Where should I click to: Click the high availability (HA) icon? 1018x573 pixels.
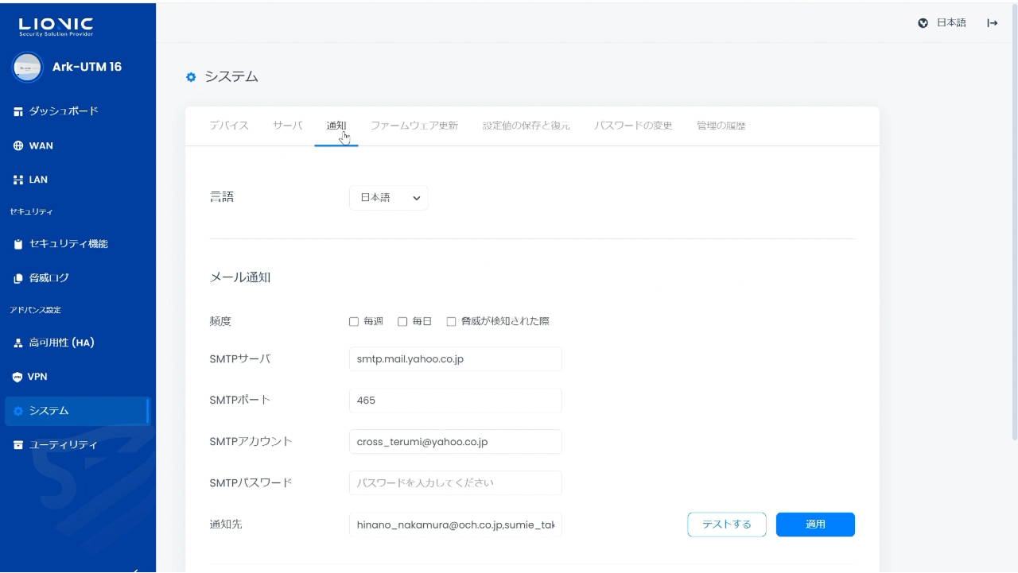[x=18, y=343]
